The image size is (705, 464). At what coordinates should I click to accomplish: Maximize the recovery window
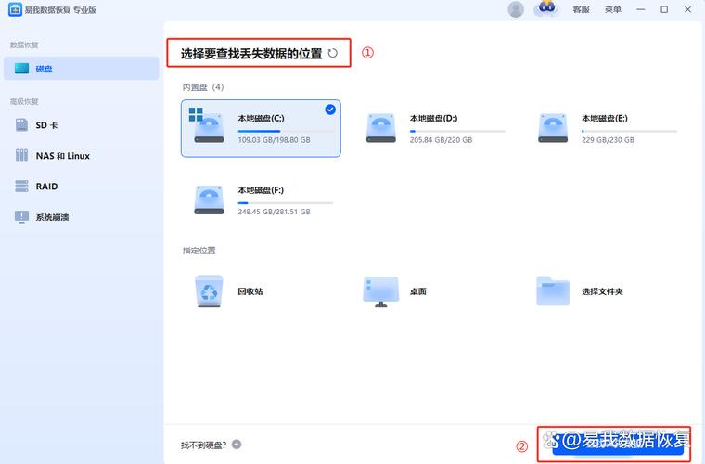664,9
